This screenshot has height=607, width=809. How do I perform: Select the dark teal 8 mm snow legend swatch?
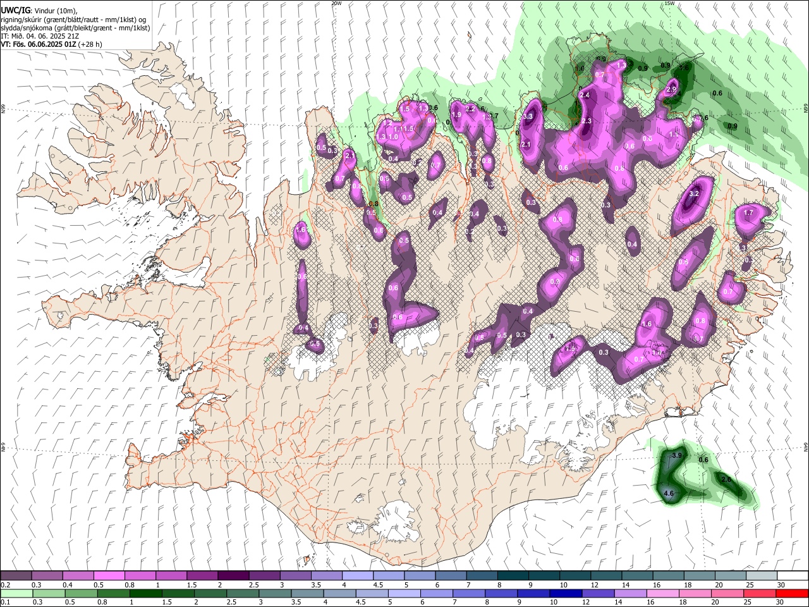click(x=513, y=575)
